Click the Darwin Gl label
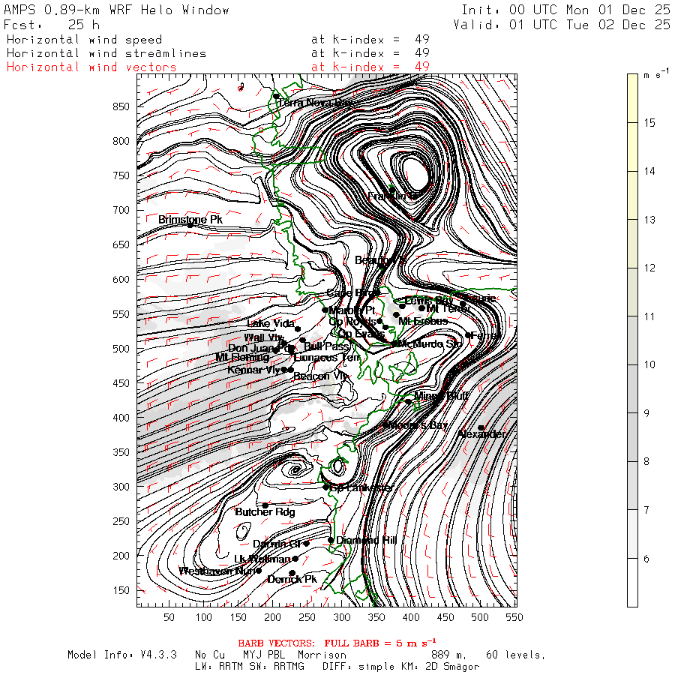Image resolution: width=675 pixels, height=675 pixels. (276, 544)
